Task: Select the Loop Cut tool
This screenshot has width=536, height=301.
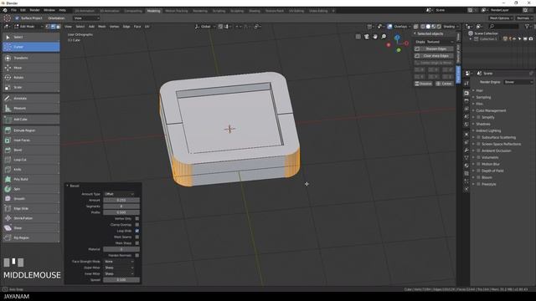Action: 31,160
